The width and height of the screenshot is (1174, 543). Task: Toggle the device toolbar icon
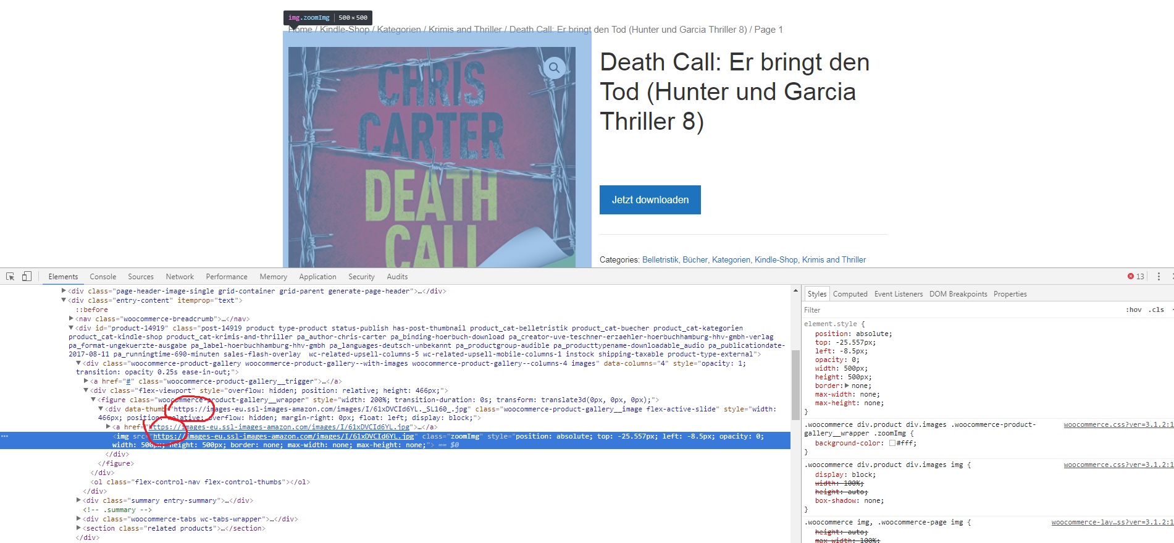(x=27, y=277)
